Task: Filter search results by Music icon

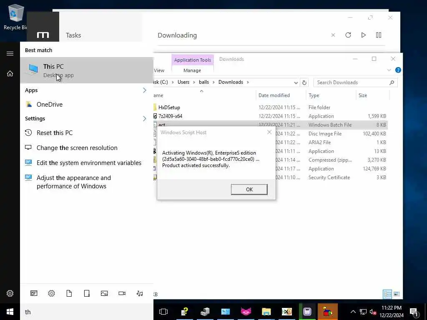Action: (140, 293)
